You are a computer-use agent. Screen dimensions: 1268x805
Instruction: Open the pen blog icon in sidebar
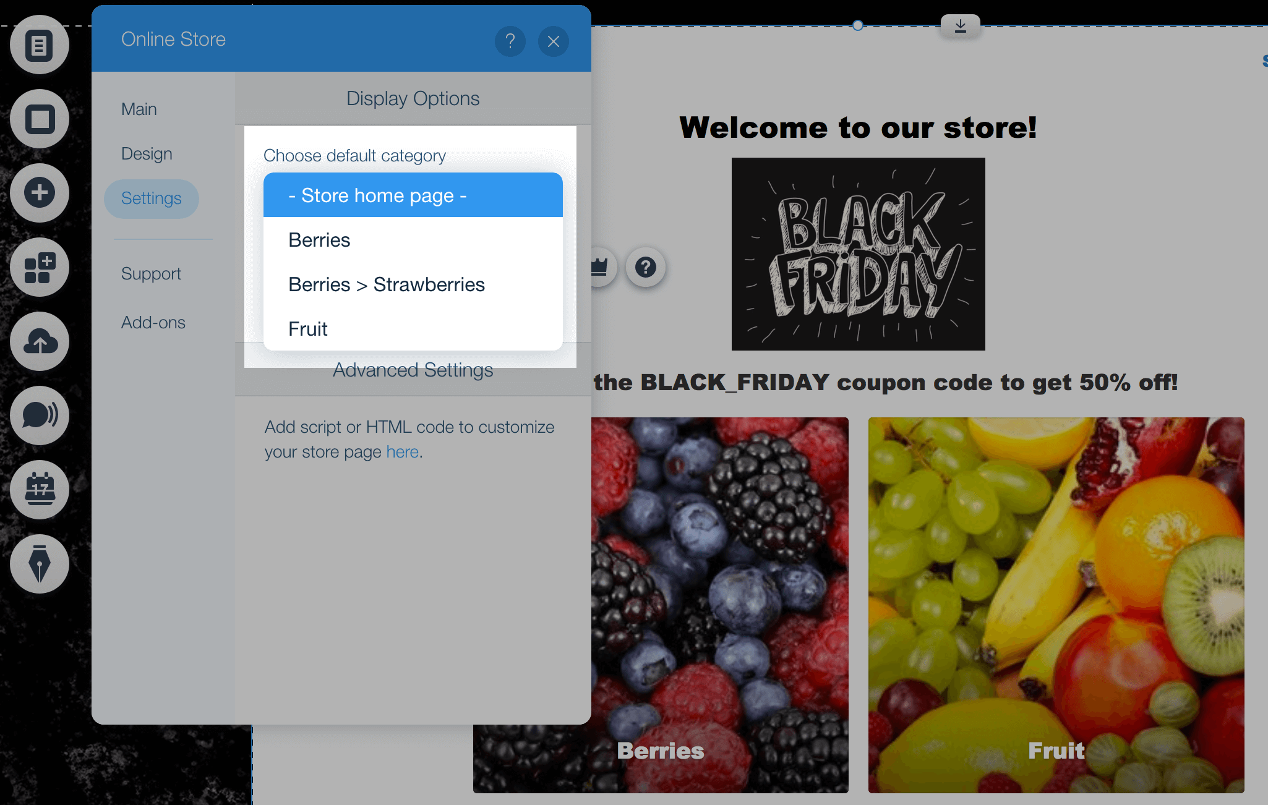point(40,564)
